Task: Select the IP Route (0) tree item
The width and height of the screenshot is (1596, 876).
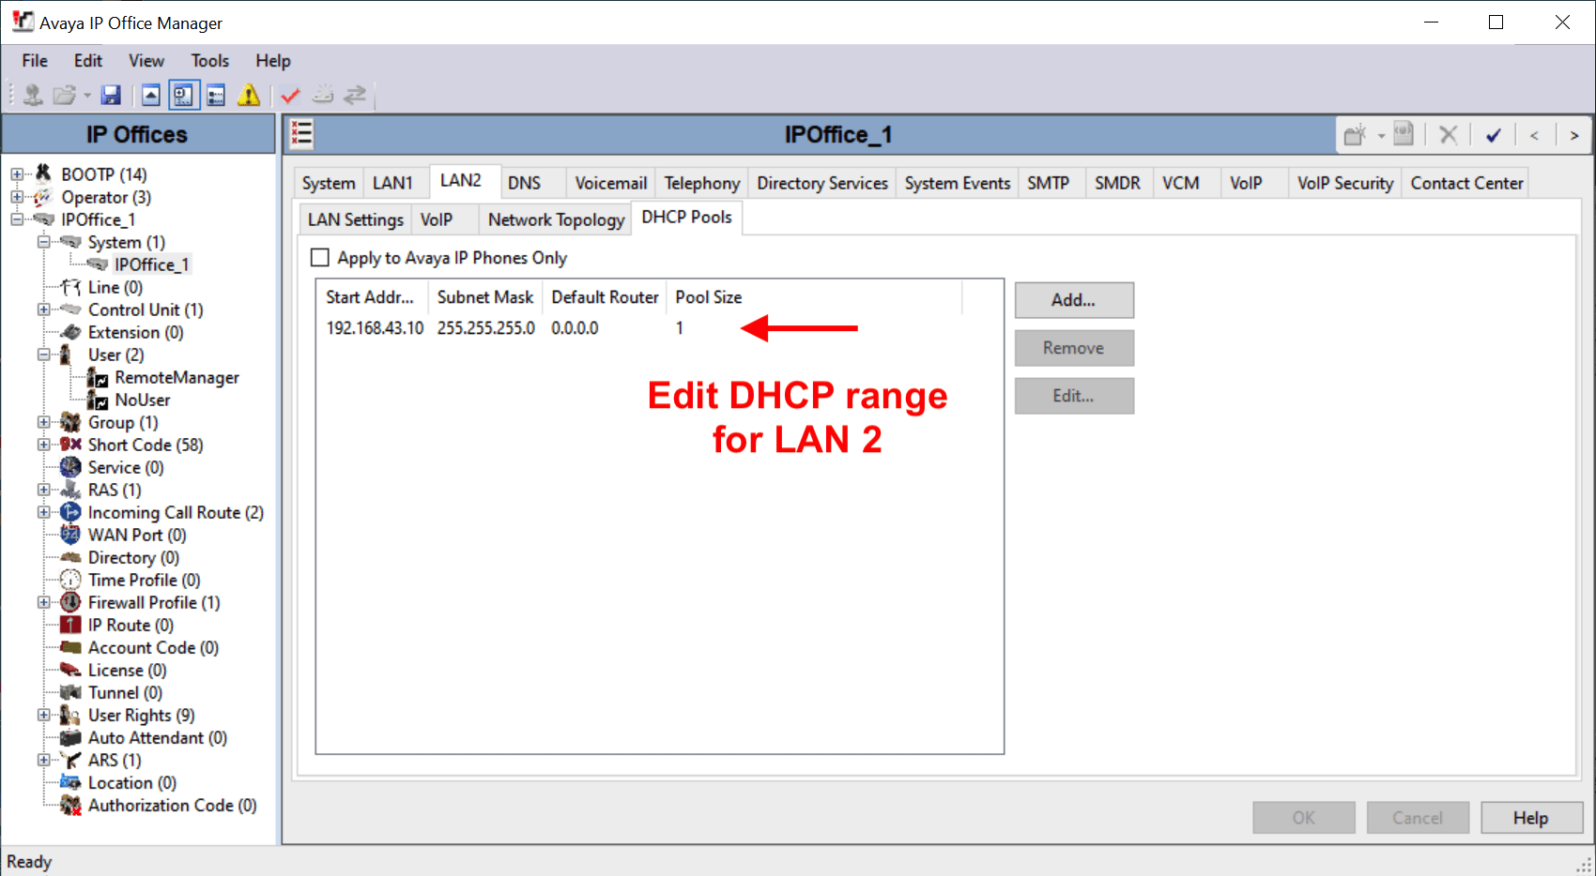Action: click(x=130, y=625)
